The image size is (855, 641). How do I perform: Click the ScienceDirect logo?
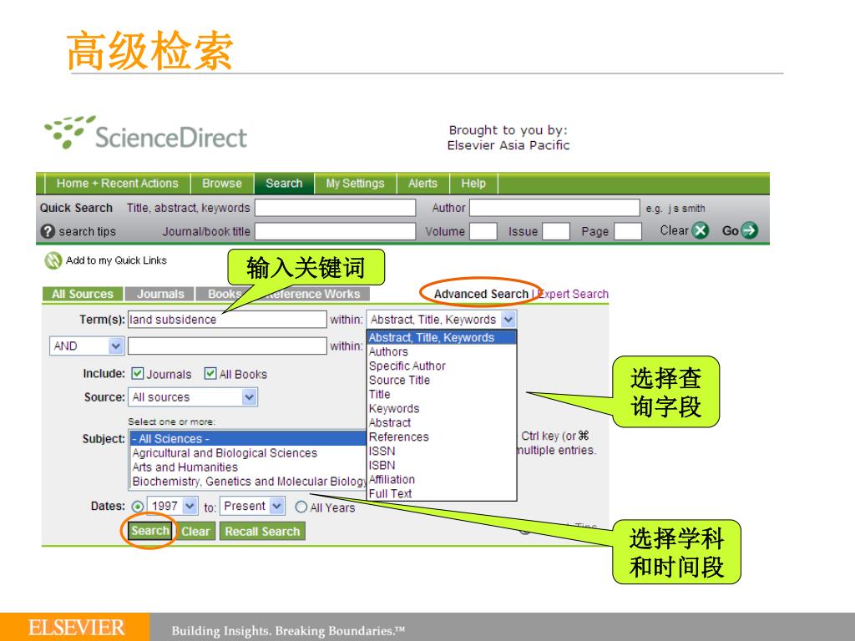[145, 133]
